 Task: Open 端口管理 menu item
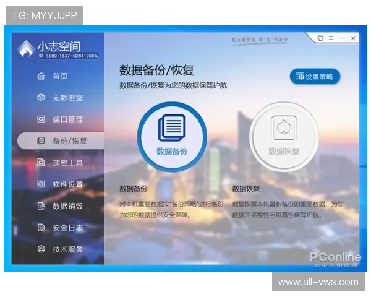click(x=67, y=119)
